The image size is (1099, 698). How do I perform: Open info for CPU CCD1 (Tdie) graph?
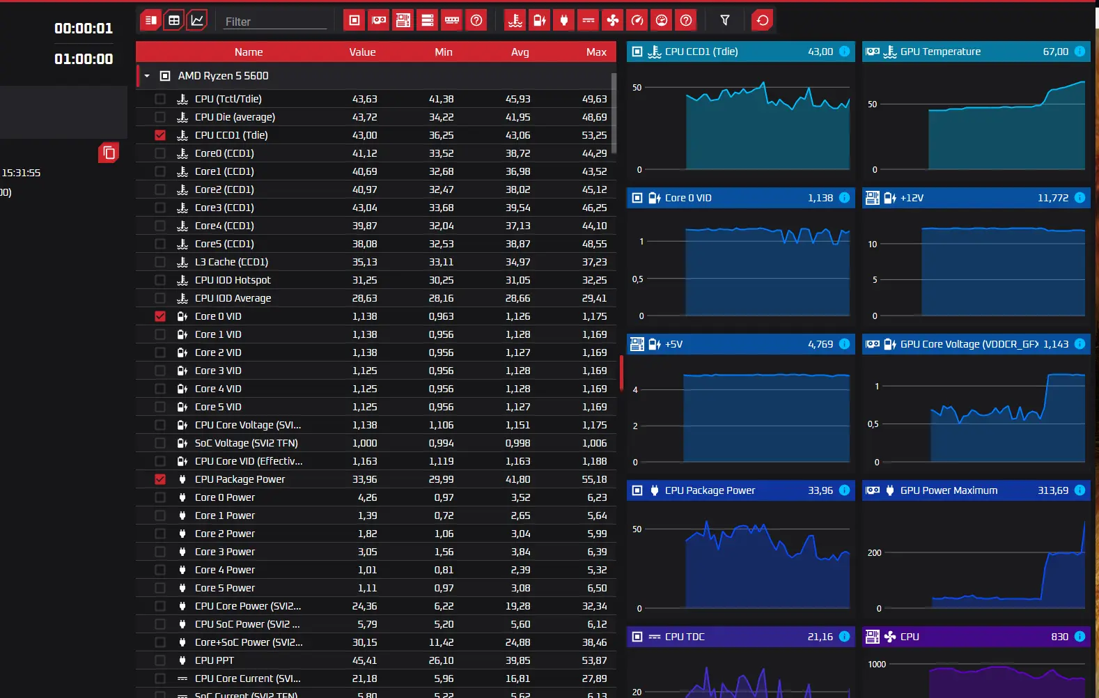tap(844, 52)
